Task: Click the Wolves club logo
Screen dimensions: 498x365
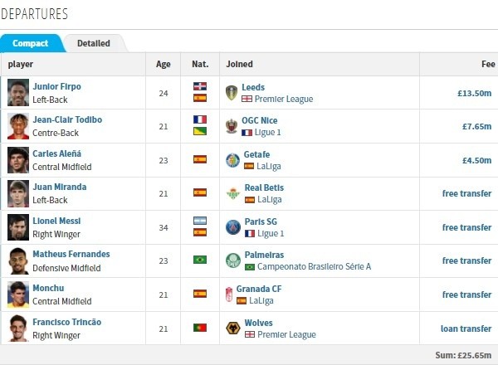Action: [x=233, y=328]
